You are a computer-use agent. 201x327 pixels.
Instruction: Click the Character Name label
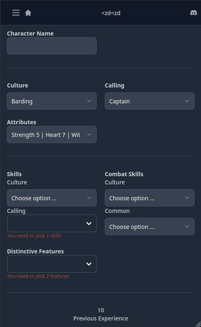pyautogui.click(x=31, y=34)
